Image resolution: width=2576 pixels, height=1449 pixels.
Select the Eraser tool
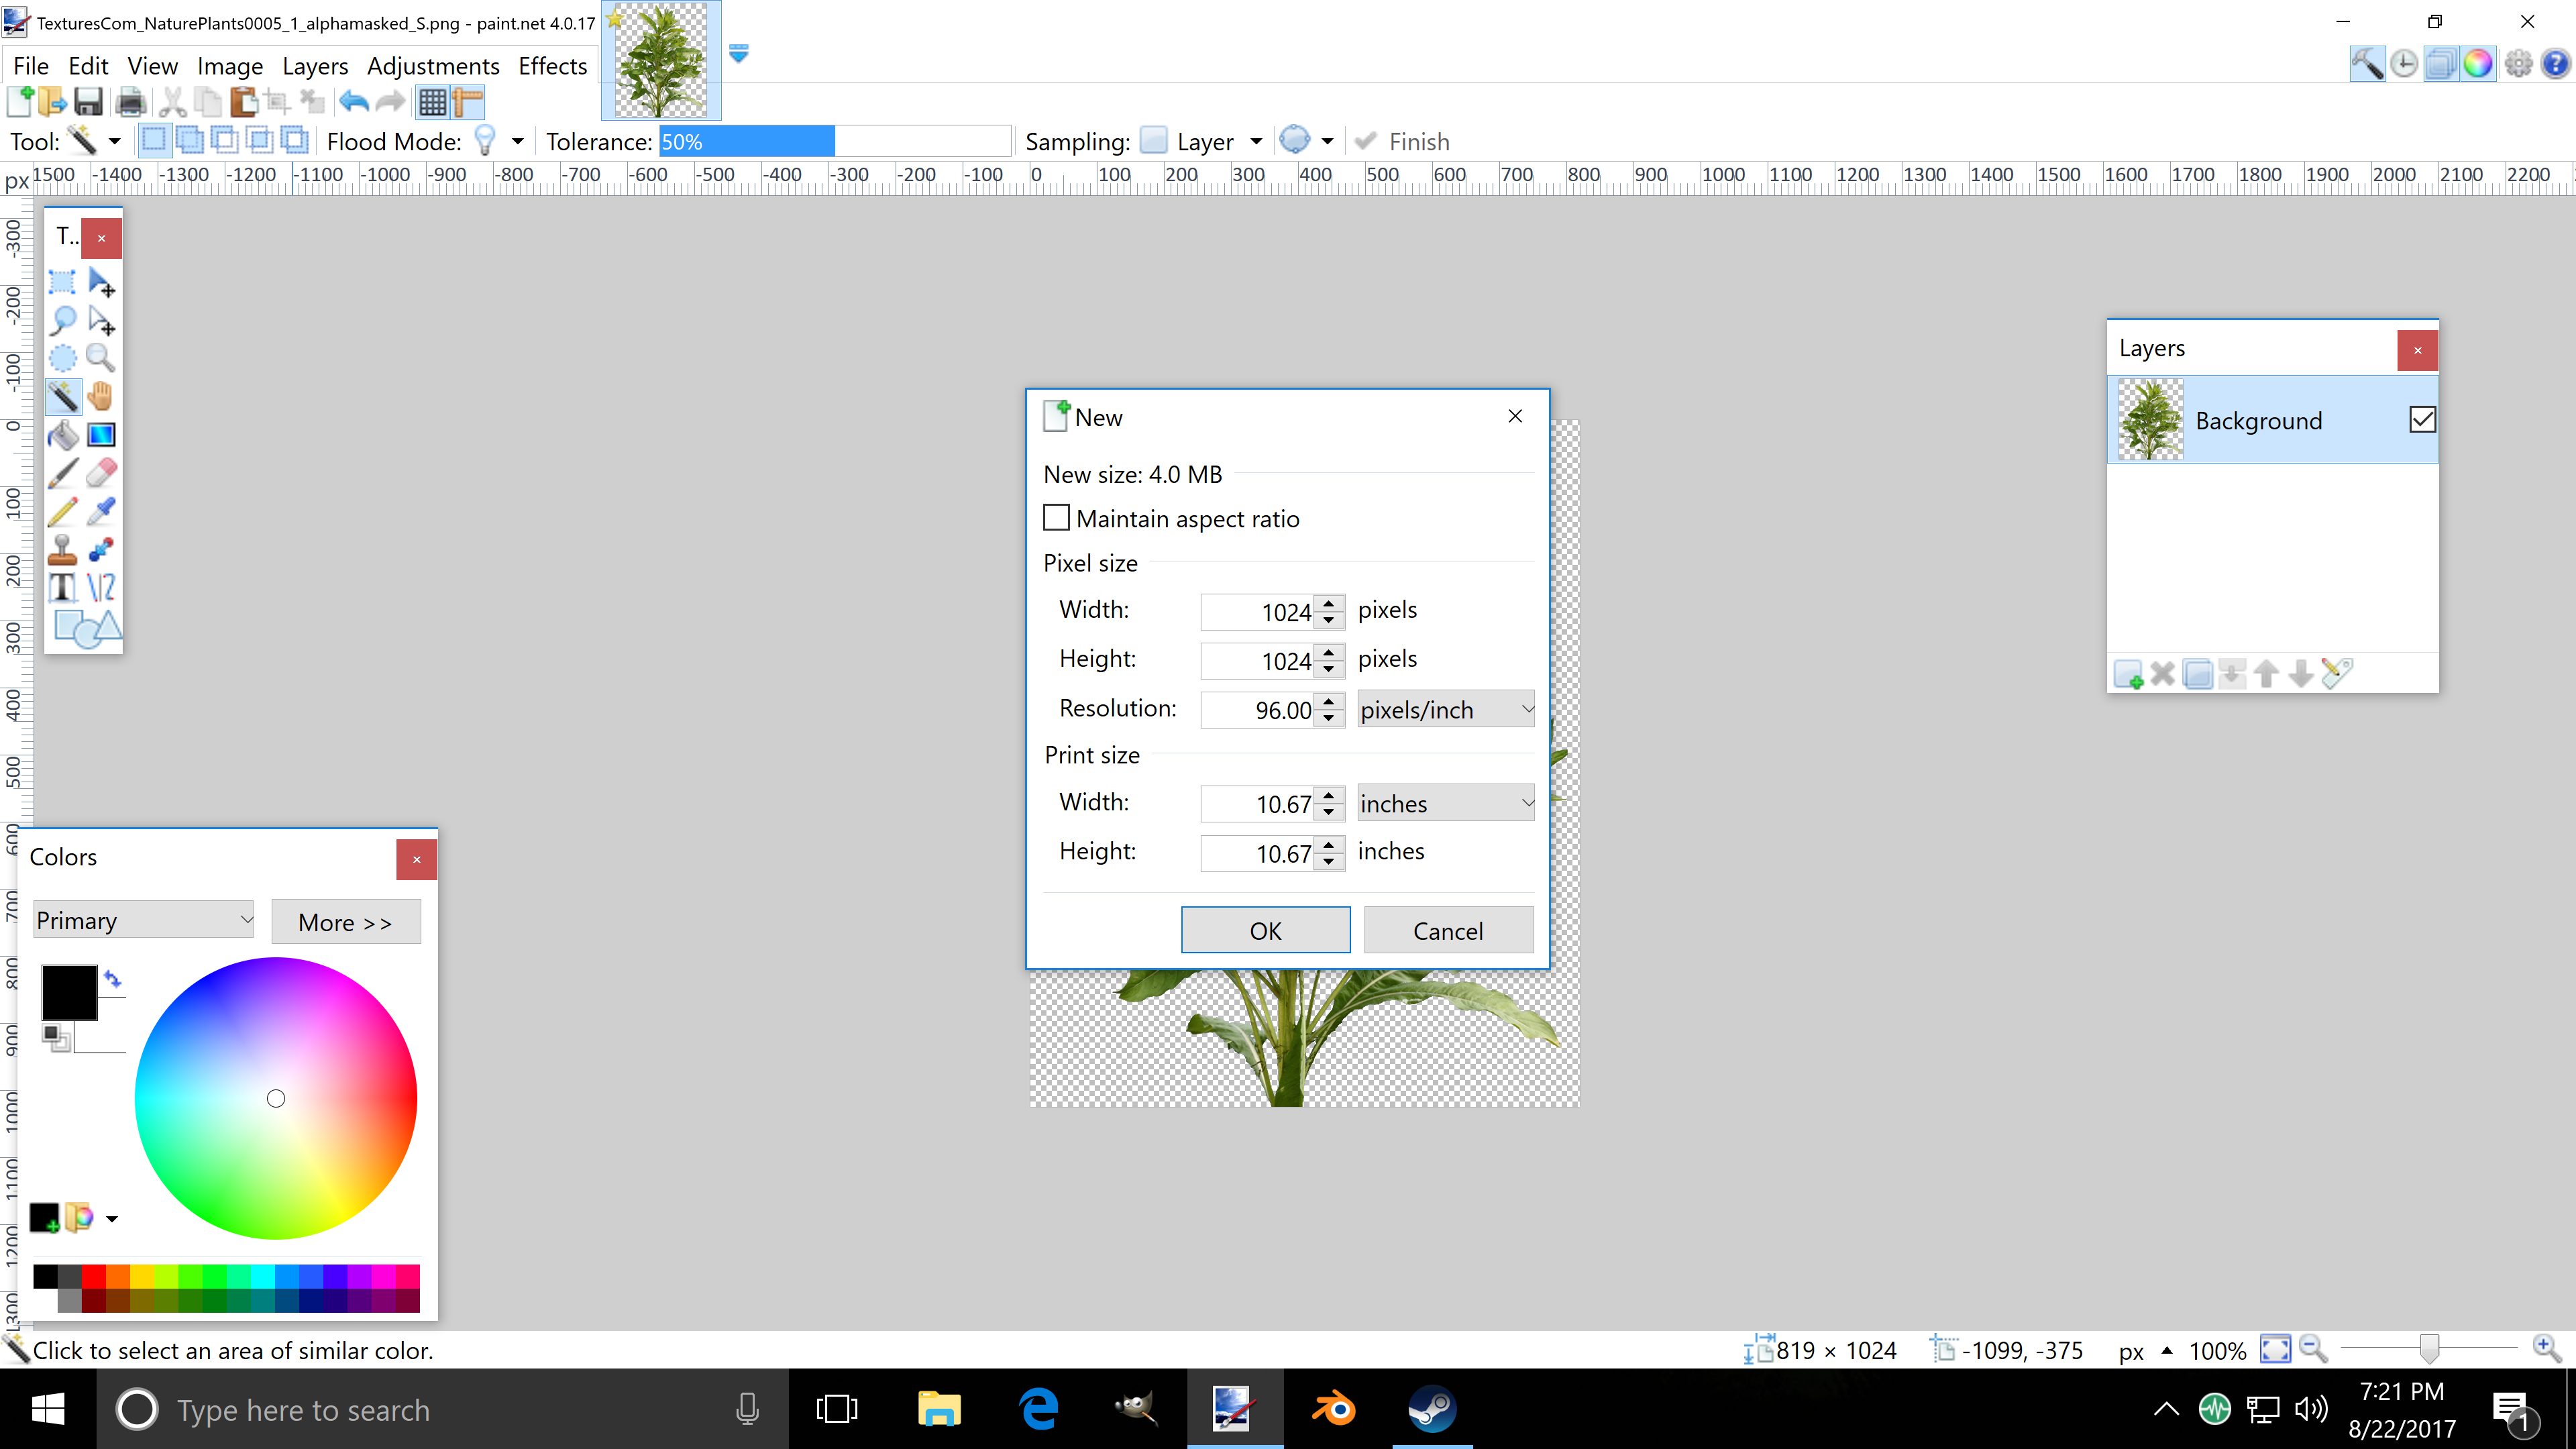pyautogui.click(x=101, y=473)
